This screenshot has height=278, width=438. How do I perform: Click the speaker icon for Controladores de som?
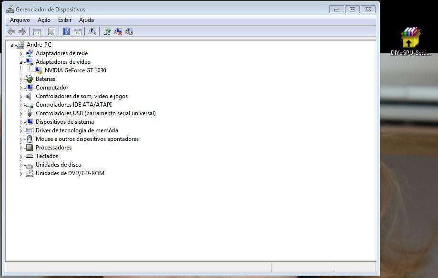pos(29,96)
